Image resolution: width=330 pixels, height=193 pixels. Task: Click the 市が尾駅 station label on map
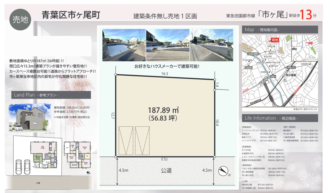point(291,75)
